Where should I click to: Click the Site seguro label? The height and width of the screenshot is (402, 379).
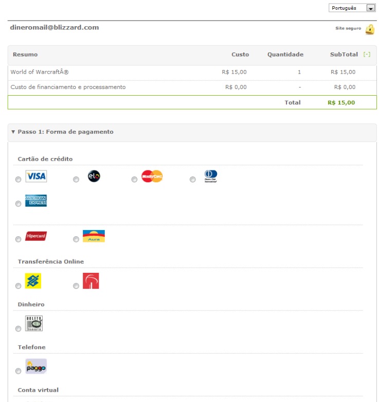pyautogui.click(x=348, y=28)
